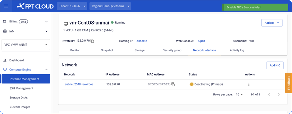Open the hamburger menu icon
Screen dimensions: 292x114
click(x=6, y=6)
